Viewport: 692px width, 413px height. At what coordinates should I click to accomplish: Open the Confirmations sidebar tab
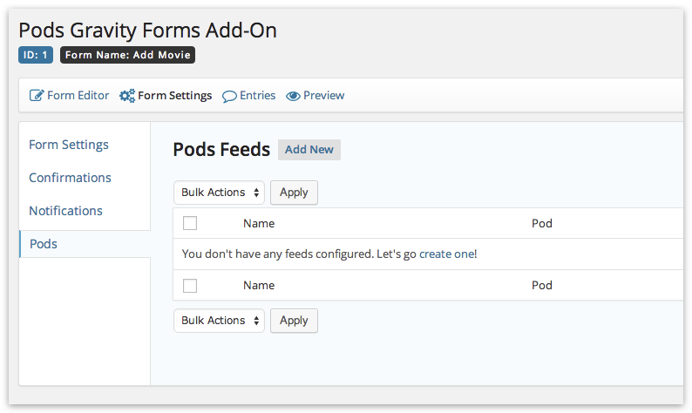click(x=71, y=178)
